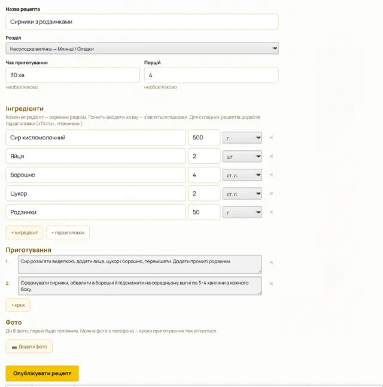Viewport: 383px width, 387px height.
Task: Open unit dropdown for Сир кисломолочний
Action: (x=242, y=138)
